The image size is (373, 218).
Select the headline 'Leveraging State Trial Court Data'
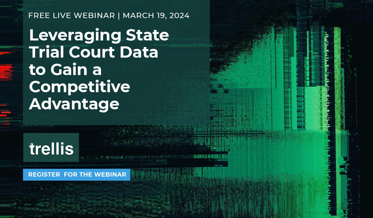[x=99, y=44]
